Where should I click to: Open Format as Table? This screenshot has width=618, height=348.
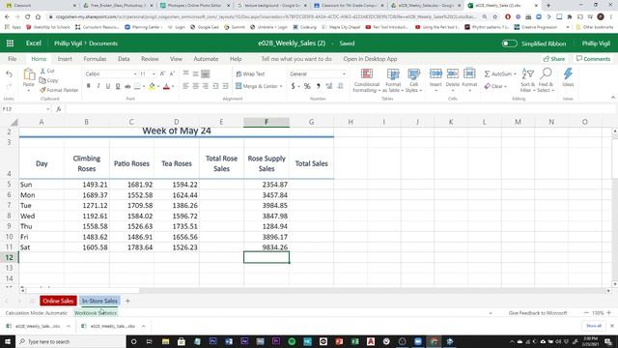point(393,80)
